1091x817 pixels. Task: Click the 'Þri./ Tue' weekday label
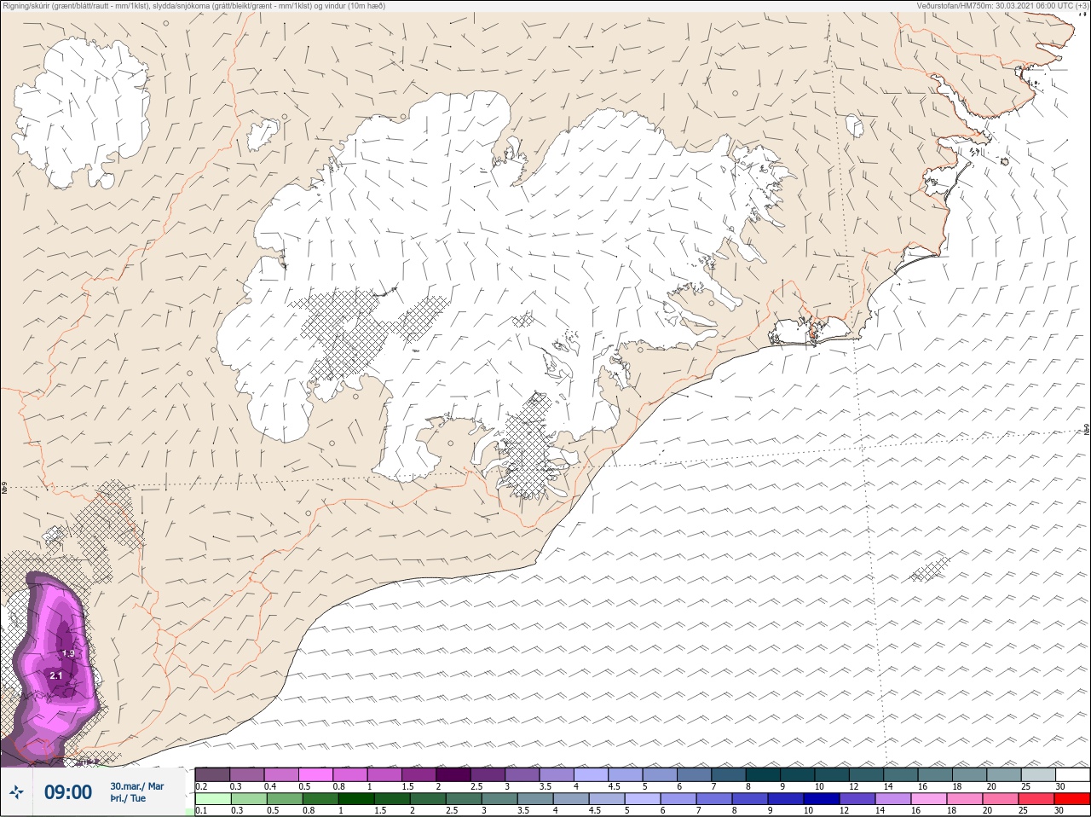(128, 799)
